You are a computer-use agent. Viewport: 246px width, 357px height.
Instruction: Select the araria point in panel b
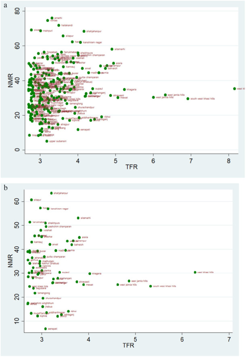[x=79, y=237]
